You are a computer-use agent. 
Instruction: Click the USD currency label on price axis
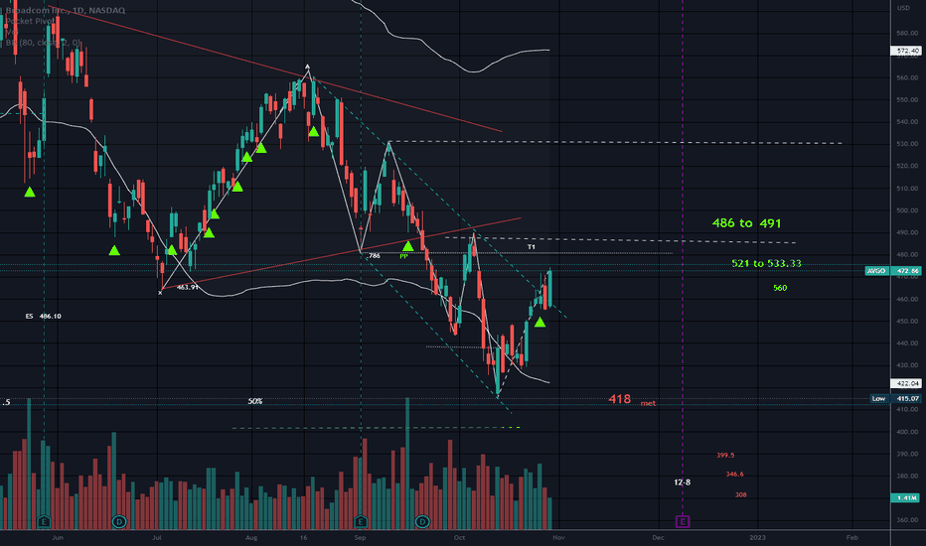[x=903, y=8]
